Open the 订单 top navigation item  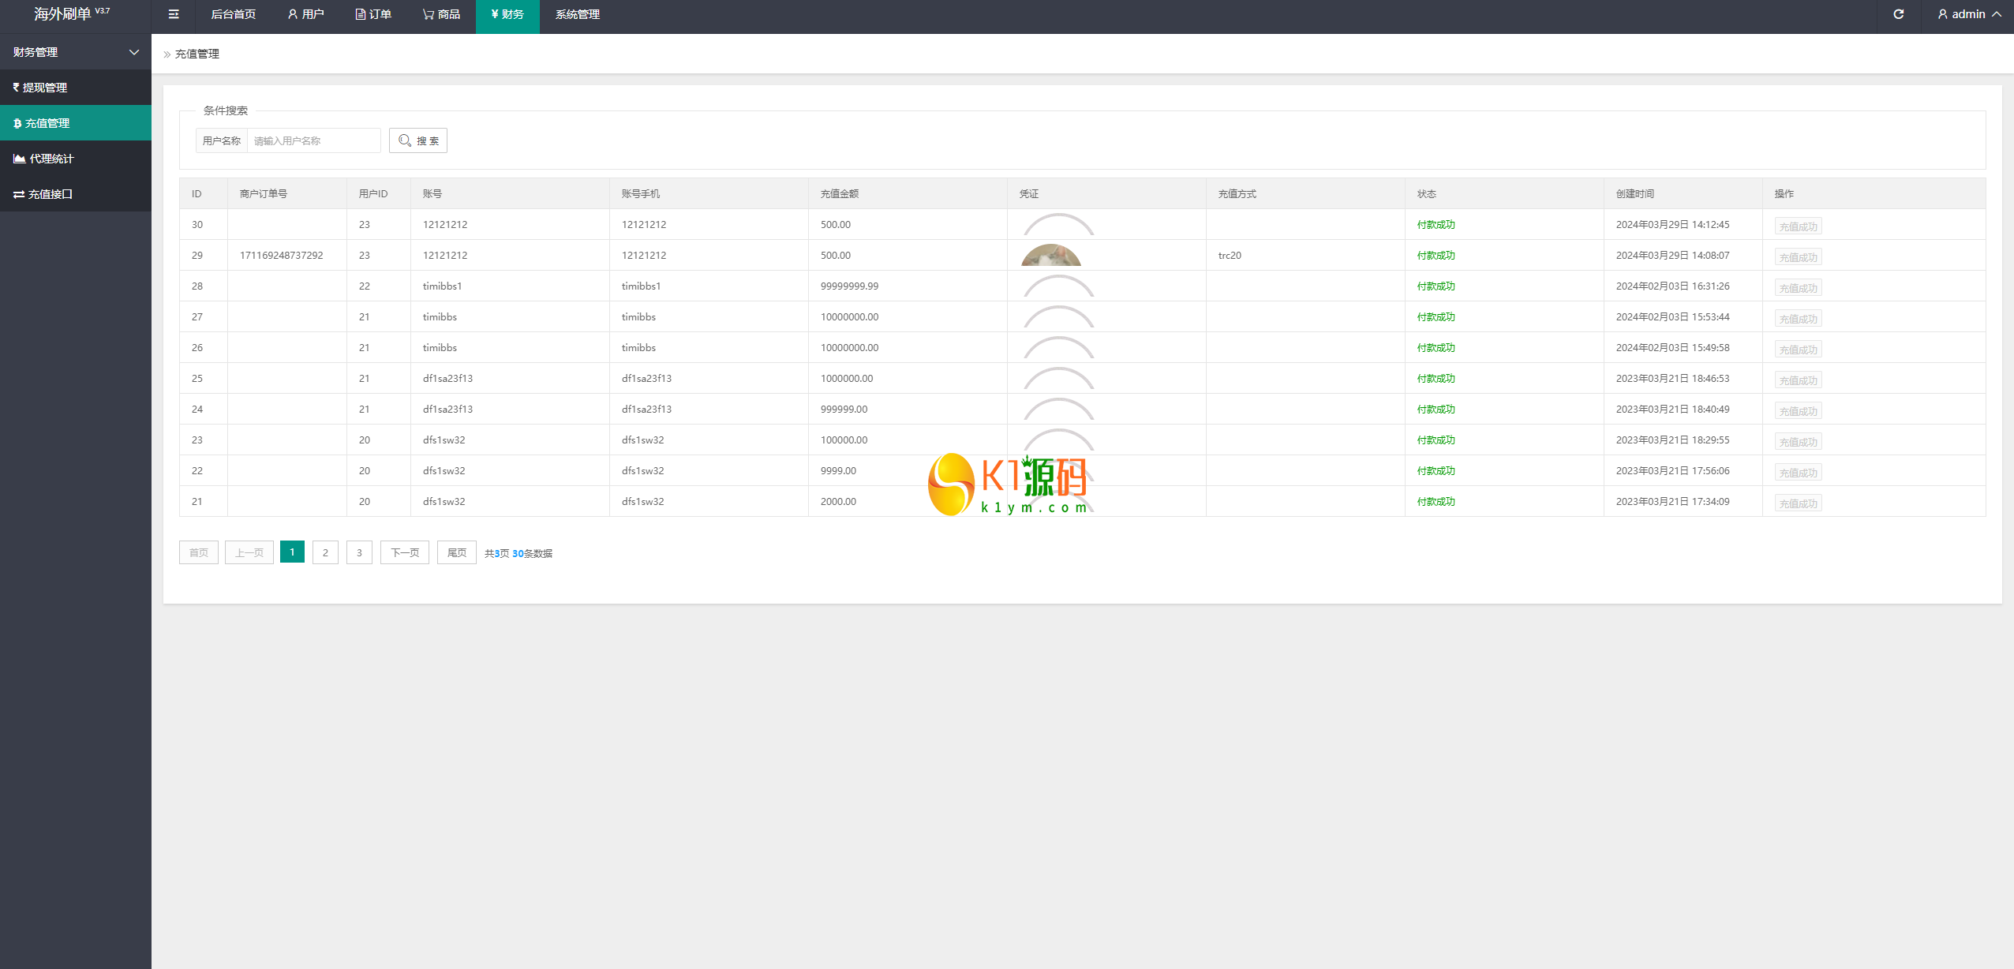pos(373,14)
